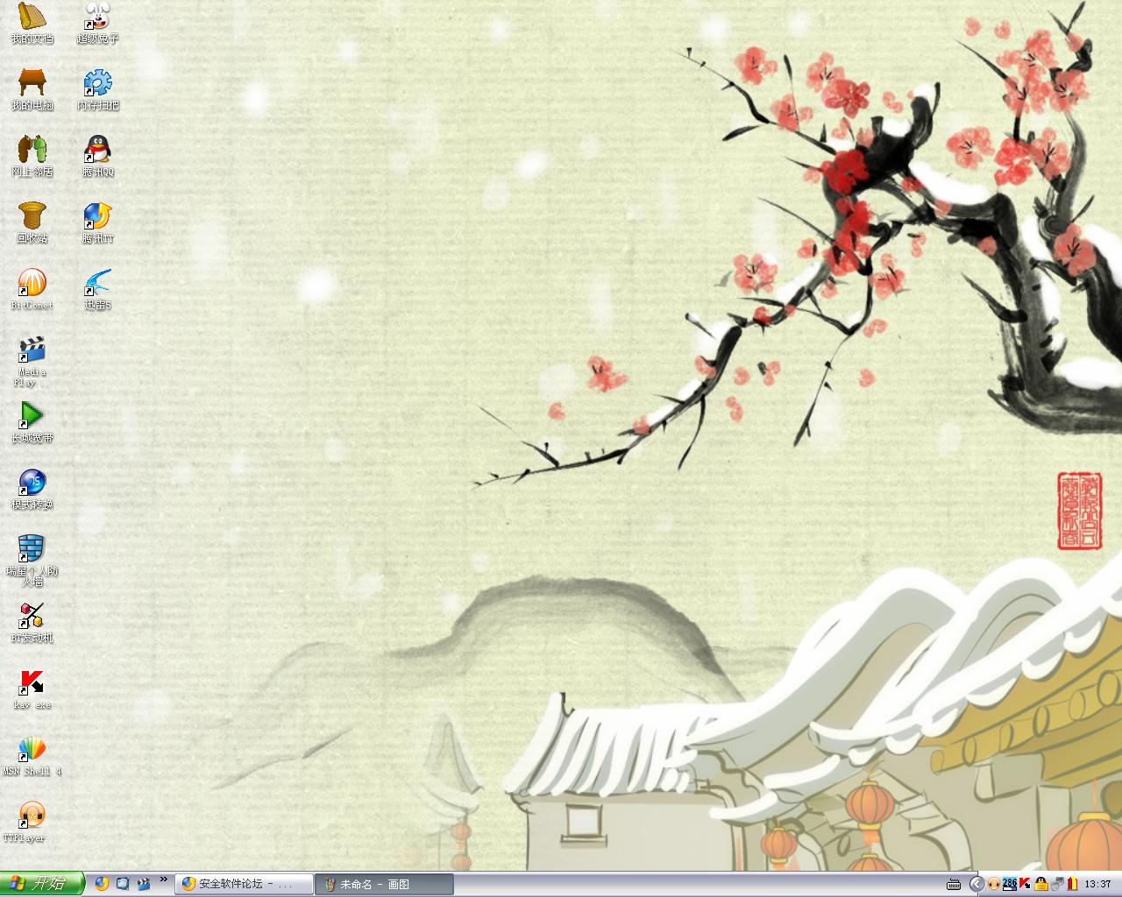Launch the 内存扫把 gear shortcut
This screenshot has height=897, width=1122.
click(97, 89)
